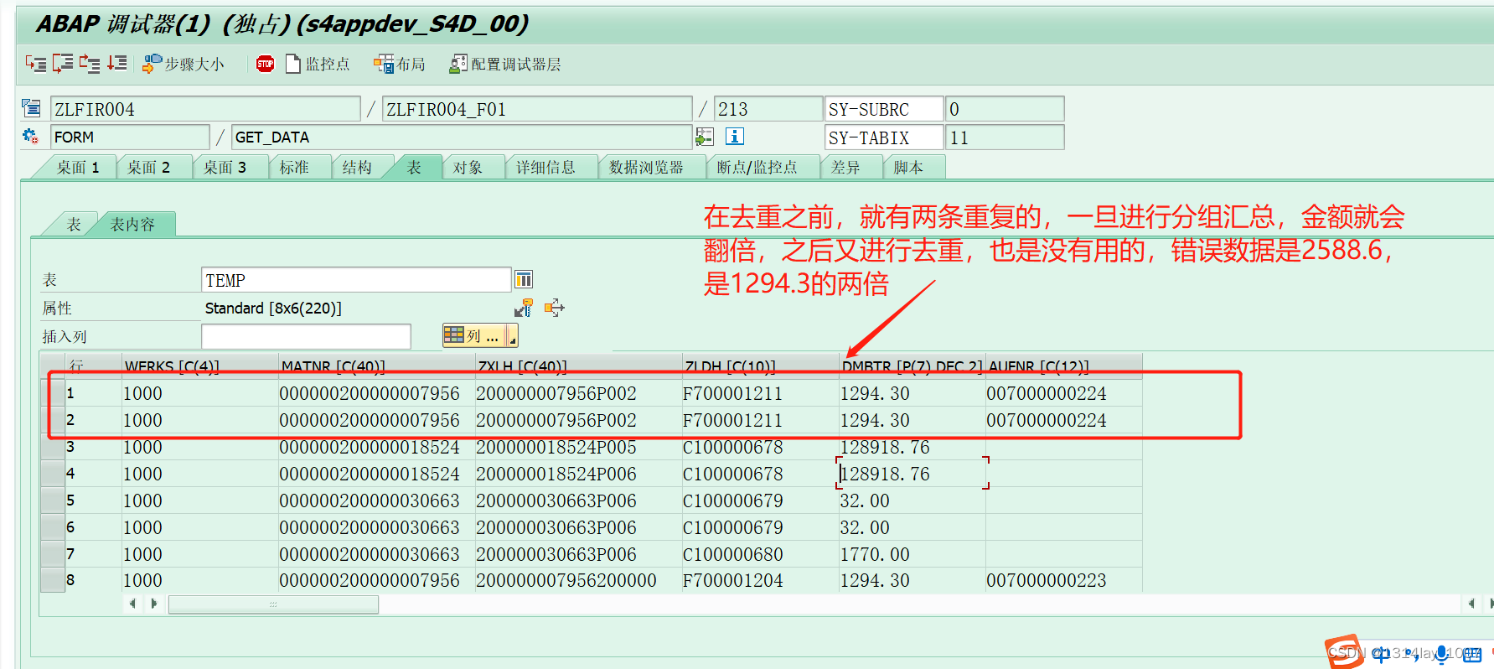Switch to the 桌面 2 tab

tap(148, 168)
